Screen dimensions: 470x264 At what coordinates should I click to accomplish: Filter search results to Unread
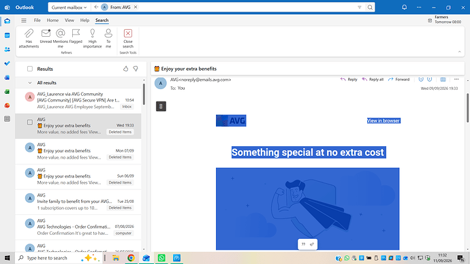(x=46, y=36)
